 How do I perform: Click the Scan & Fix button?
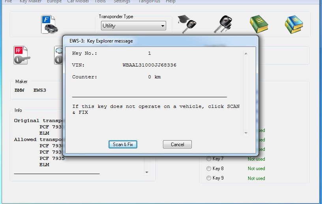(123, 145)
